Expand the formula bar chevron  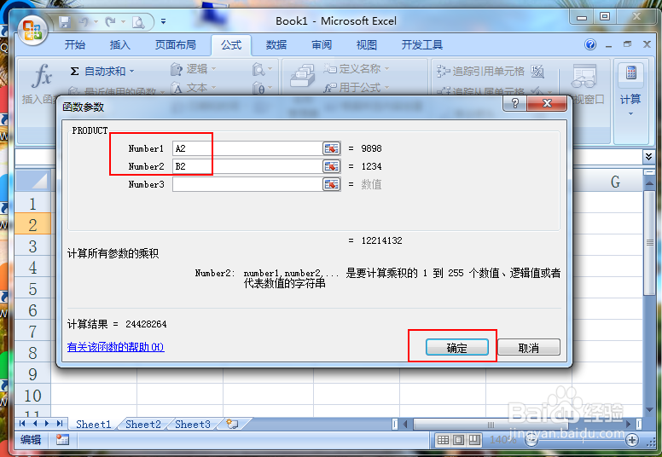click(x=649, y=157)
